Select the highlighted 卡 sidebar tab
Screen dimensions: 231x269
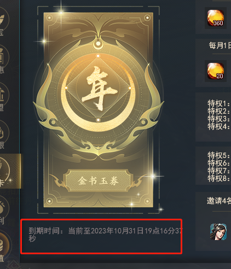tap(9, 171)
